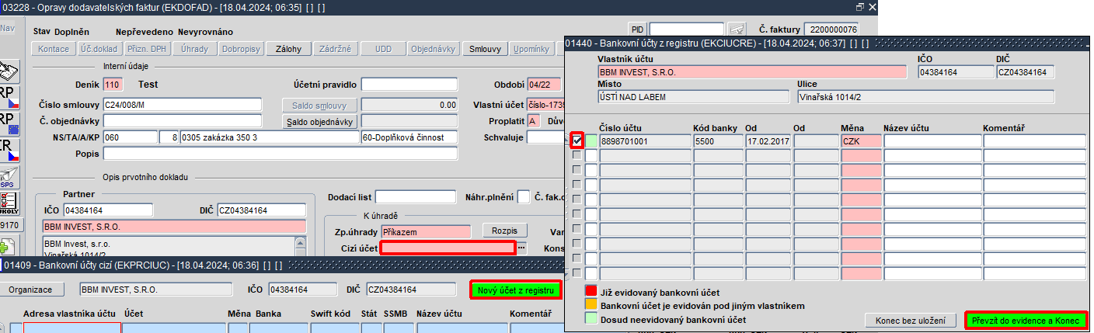Viewport: 1094px width, 333px height.
Task: Click the Měna cell CZK
Action: tap(861, 141)
